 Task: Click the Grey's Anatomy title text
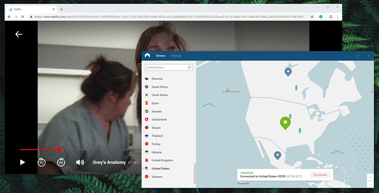[109, 163]
